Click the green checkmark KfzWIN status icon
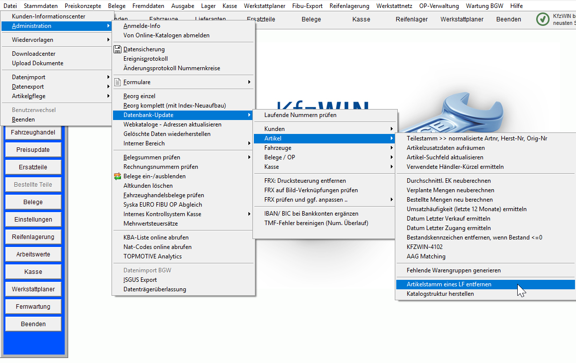Screen dimensions: 576x363 [543, 19]
